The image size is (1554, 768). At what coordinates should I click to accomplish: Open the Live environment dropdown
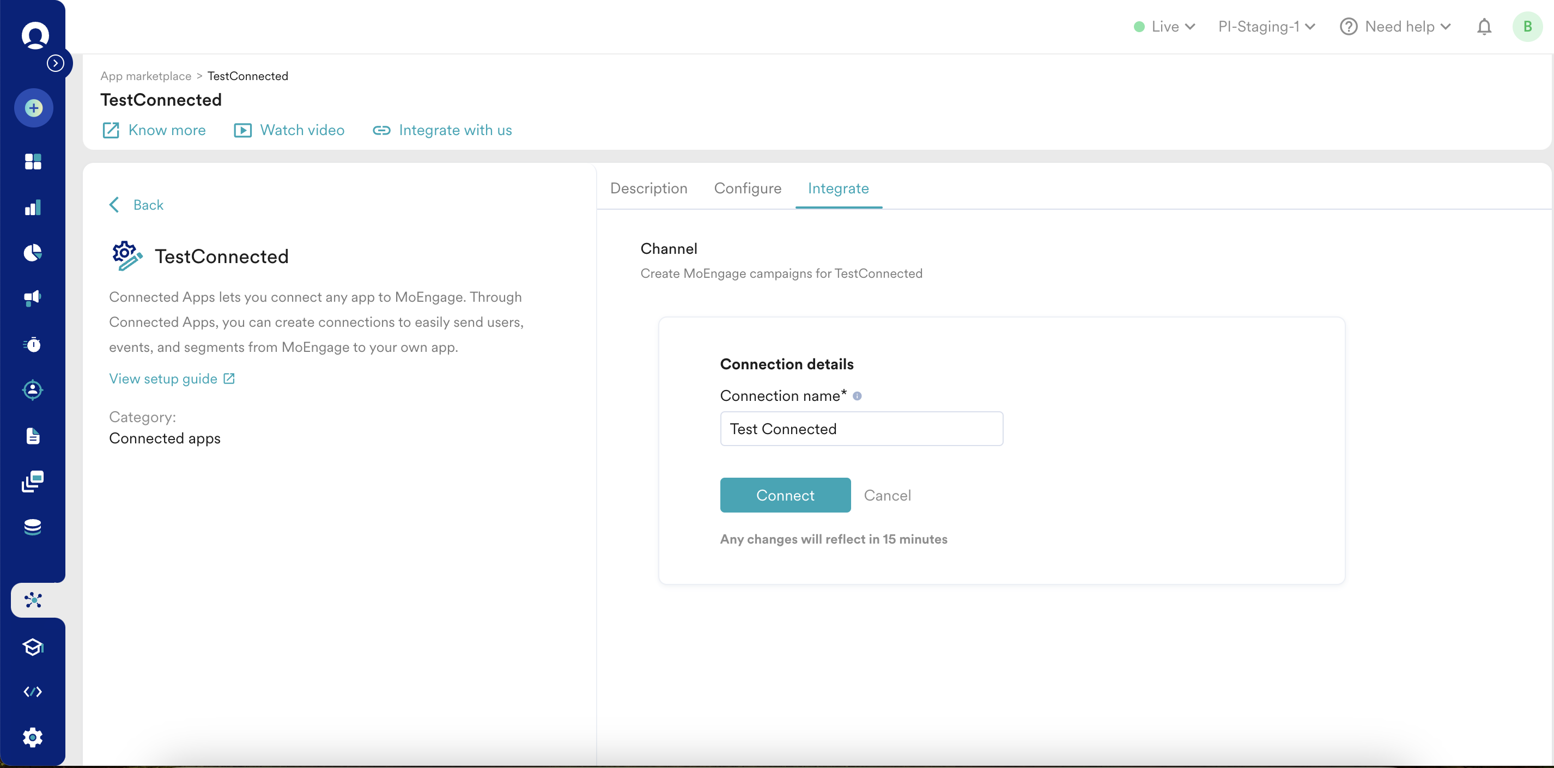coord(1164,27)
